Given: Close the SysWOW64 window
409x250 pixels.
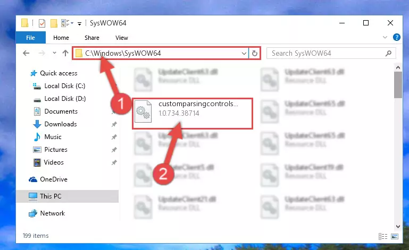Looking at the screenshot, I should tap(390, 23).
